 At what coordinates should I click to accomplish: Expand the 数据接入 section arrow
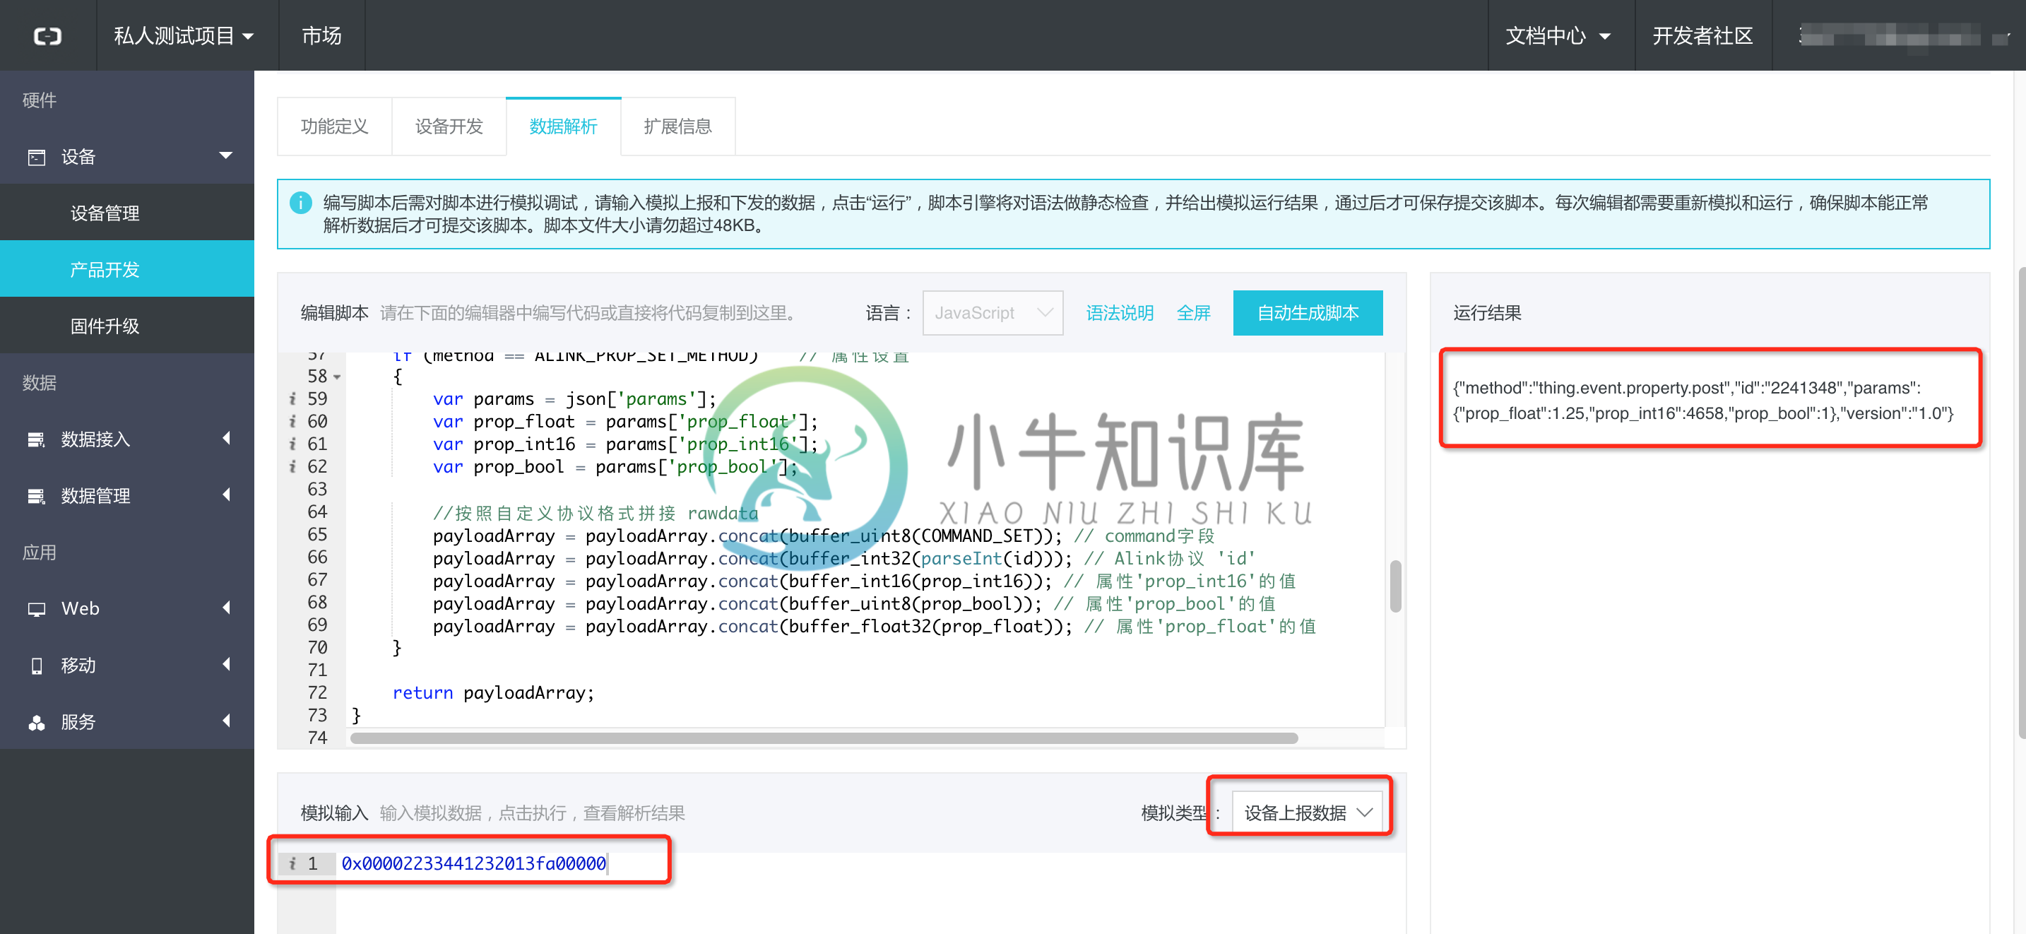tap(227, 437)
